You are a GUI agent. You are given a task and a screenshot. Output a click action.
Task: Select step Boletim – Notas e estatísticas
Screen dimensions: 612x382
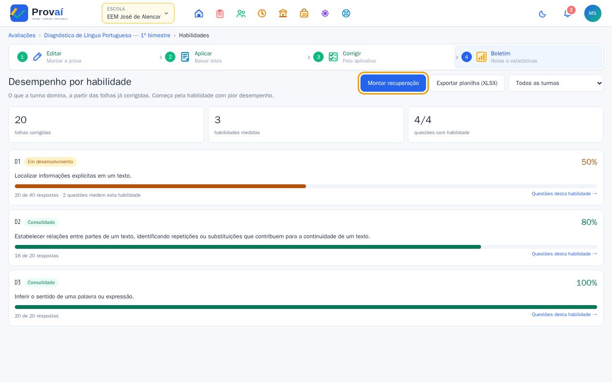tap(528, 57)
